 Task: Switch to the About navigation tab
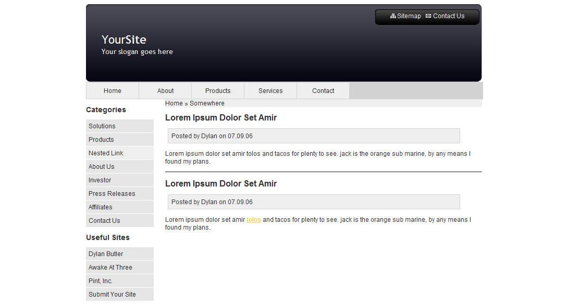(x=165, y=91)
